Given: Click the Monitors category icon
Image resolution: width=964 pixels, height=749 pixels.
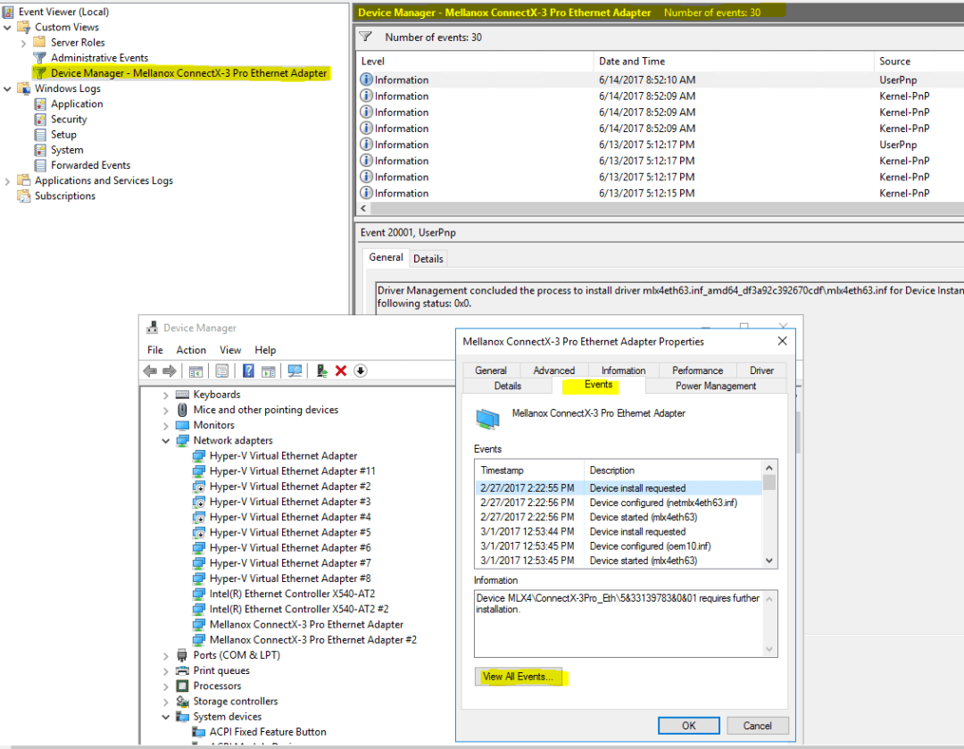Looking at the screenshot, I should point(183,425).
